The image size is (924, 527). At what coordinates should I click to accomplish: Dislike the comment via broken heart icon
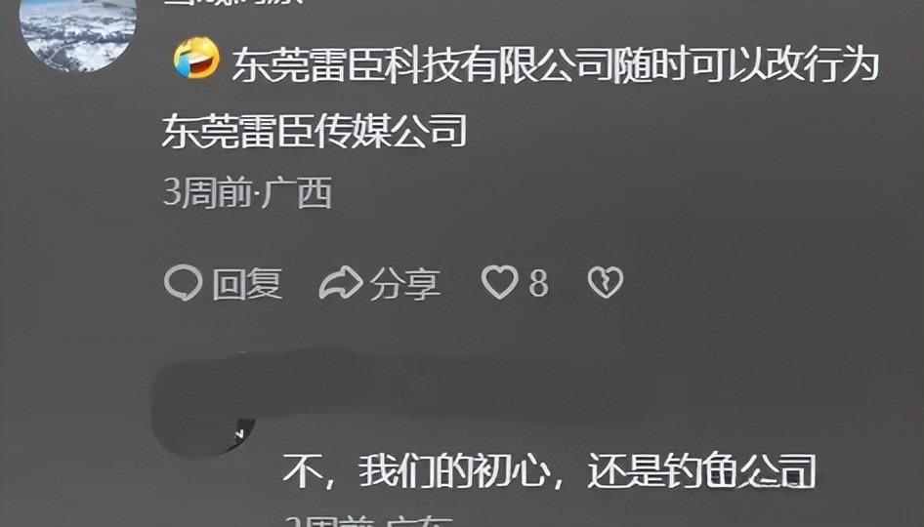pyautogui.click(x=606, y=282)
